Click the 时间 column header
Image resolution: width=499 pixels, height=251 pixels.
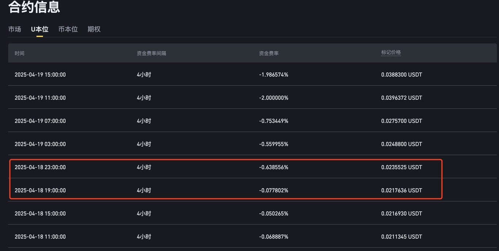click(x=19, y=53)
